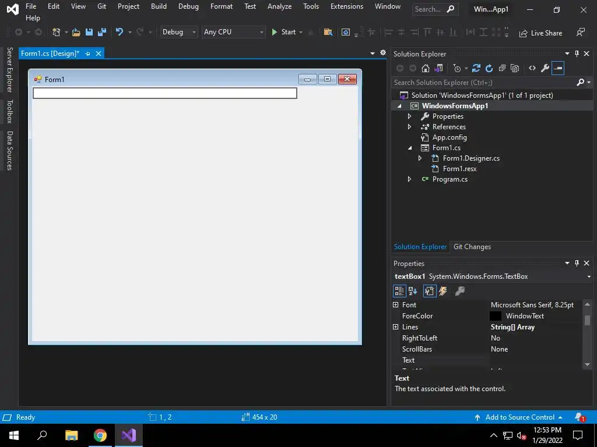Sort properties alphabetically with A-Z icon
Screen dimensions: 597x447
(x=413, y=291)
